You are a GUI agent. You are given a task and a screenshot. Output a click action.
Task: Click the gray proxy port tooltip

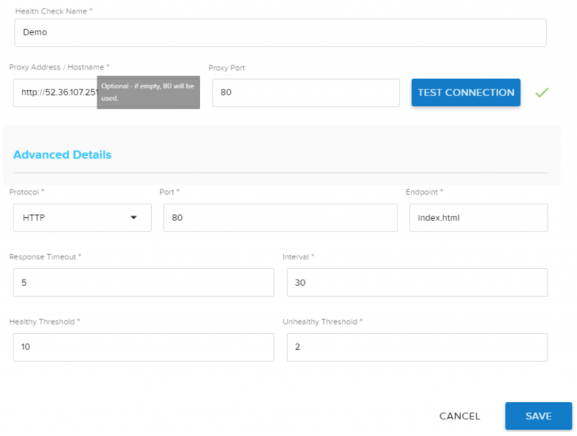148,92
